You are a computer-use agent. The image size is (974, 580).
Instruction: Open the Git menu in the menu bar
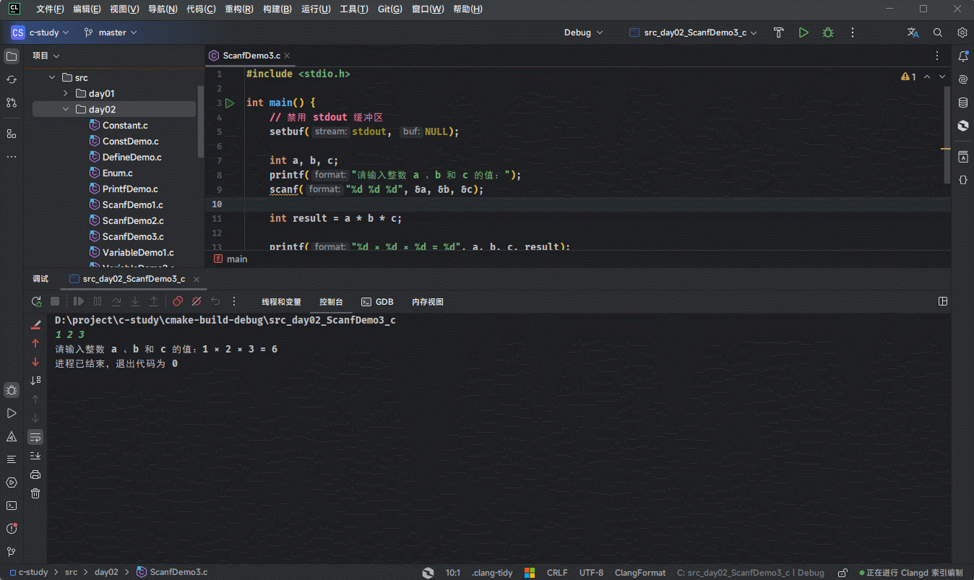click(x=389, y=9)
